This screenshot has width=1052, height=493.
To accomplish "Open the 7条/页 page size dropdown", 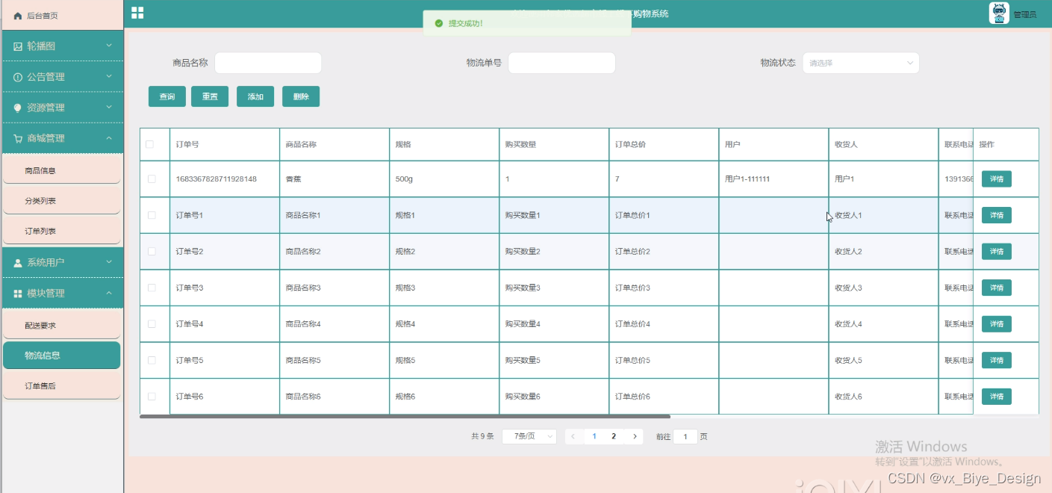I will (x=529, y=436).
